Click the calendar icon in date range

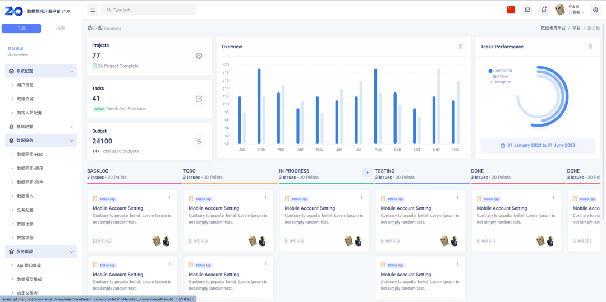503,146
